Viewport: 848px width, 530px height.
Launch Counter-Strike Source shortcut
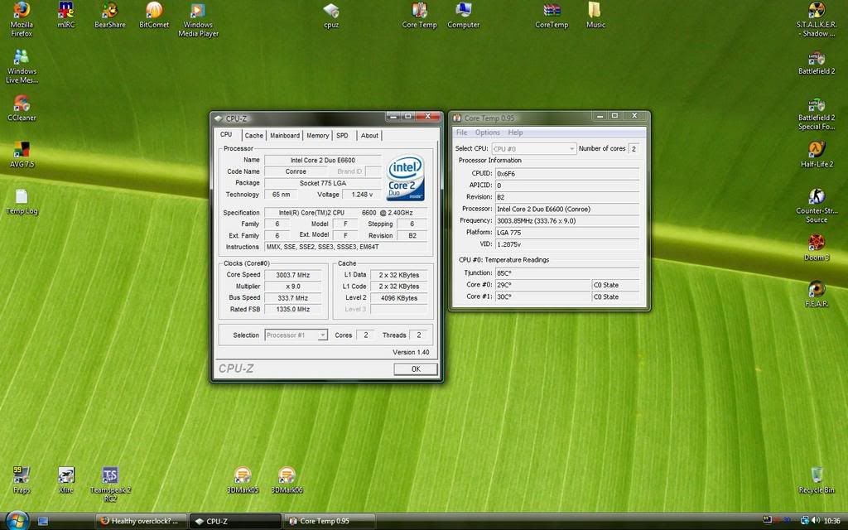pos(816,205)
